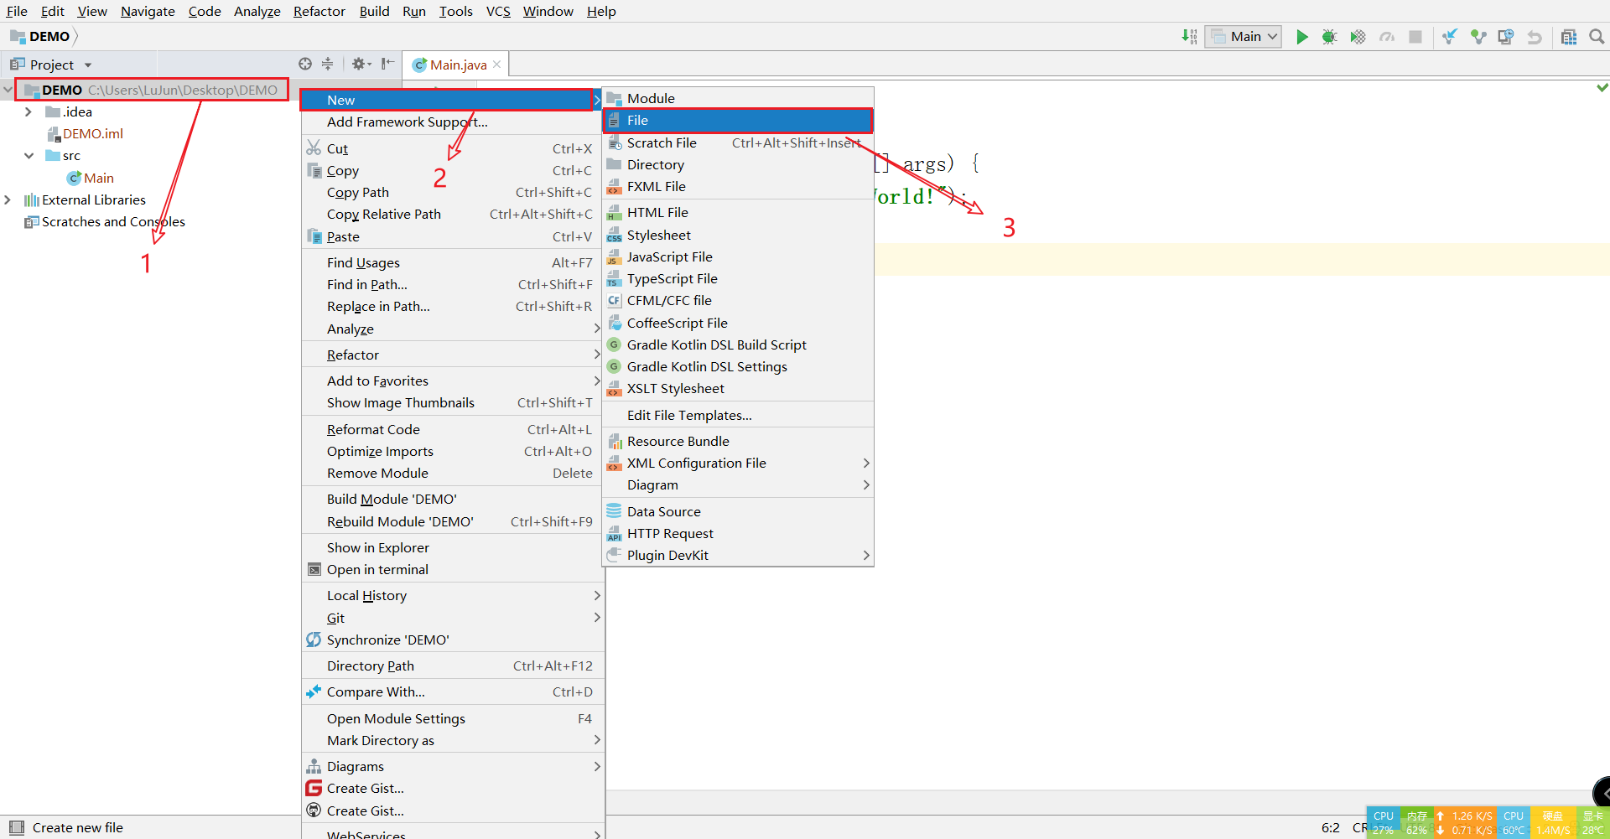The image size is (1610, 839).
Task: Collapse the DEMO project root
Action: (8, 90)
